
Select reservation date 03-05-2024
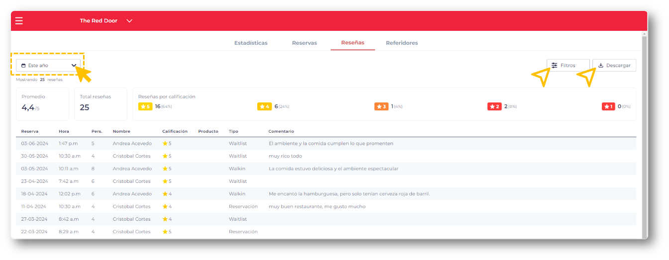click(x=34, y=169)
